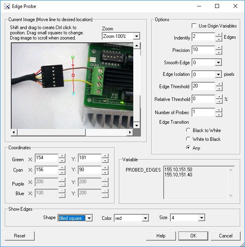245x247 pixels.
Task: Choose the Any edge transition option
Action: [188, 148]
